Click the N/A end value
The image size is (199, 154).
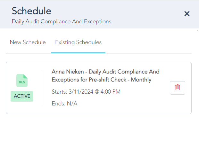(72, 104)
